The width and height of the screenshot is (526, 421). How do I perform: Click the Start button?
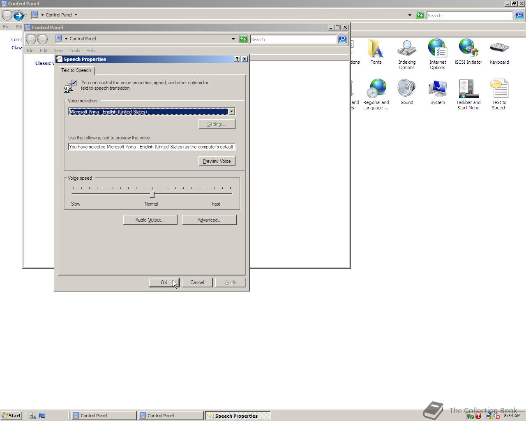tap(11, 416)
